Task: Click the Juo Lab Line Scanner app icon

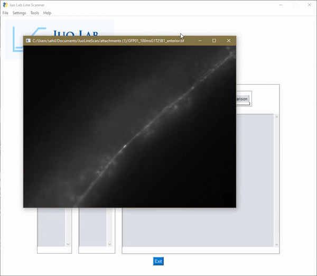Action: pos(5,5)
